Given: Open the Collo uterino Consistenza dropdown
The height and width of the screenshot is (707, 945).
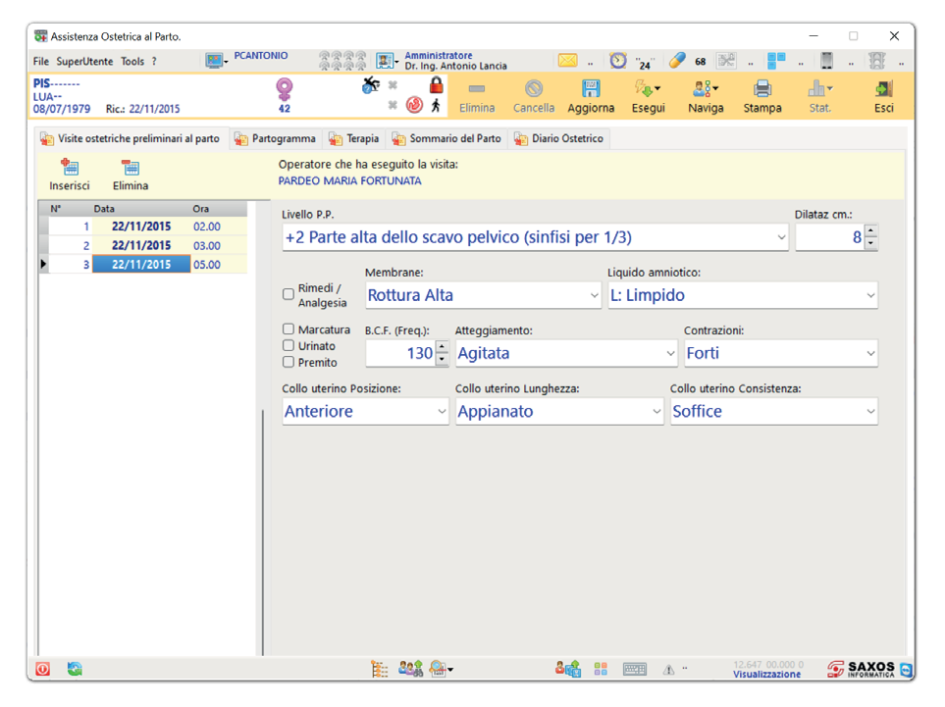Looking at the screenshot, I should [x=870, y=411].
